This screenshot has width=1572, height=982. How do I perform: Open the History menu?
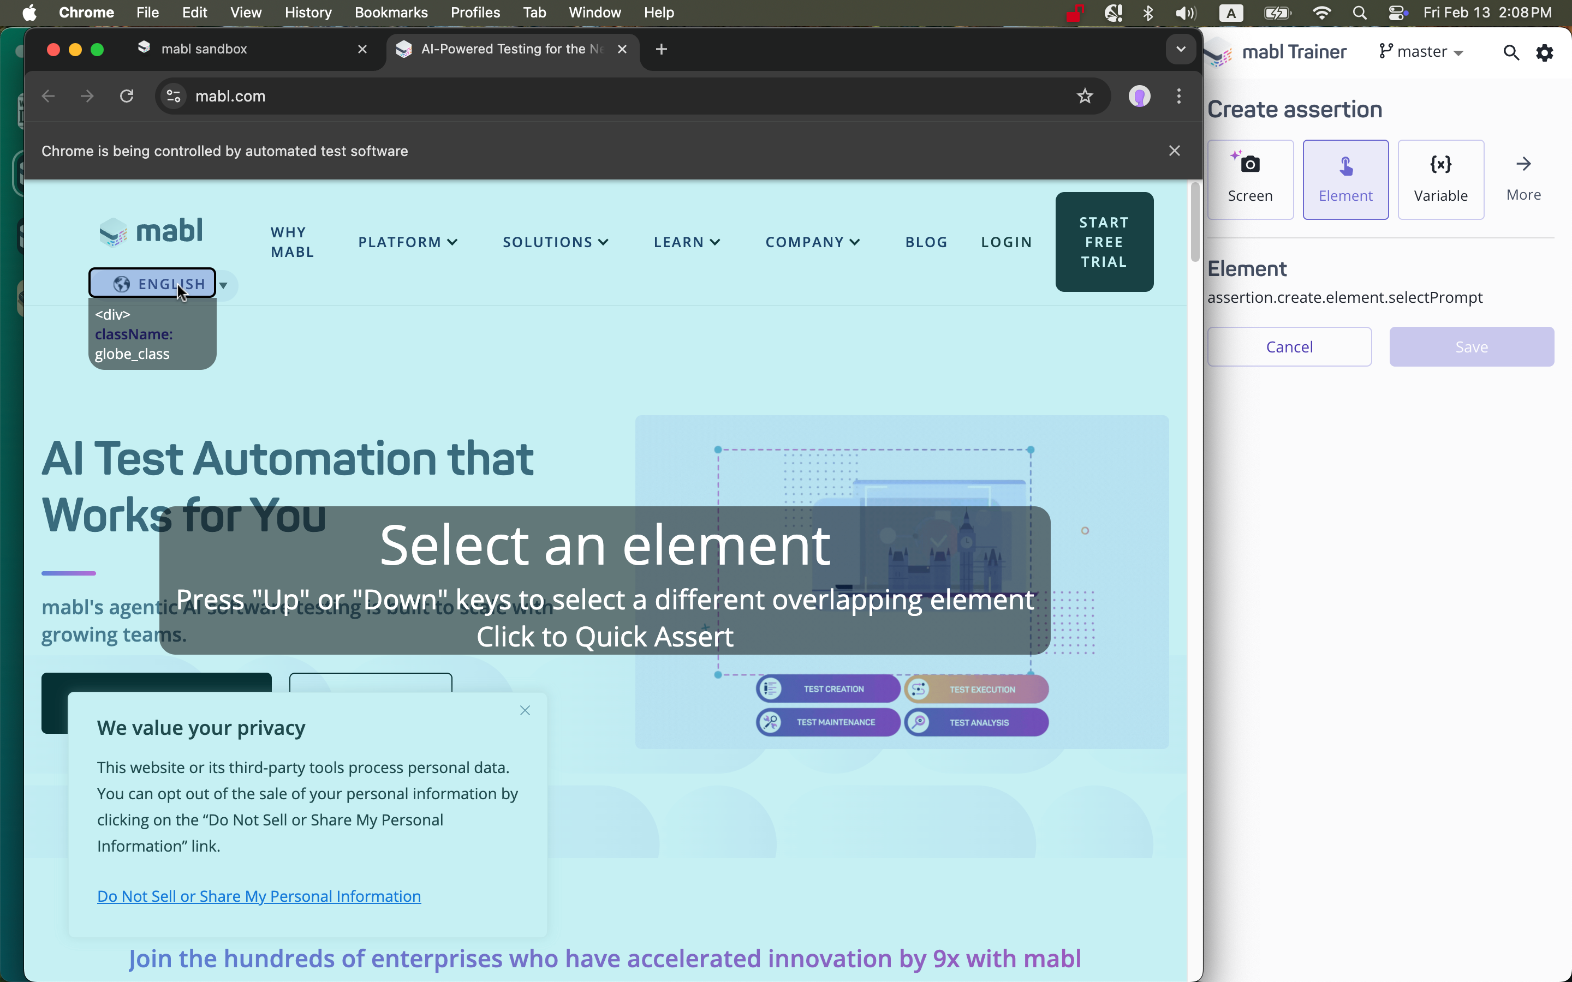click(x=308, y=13)
